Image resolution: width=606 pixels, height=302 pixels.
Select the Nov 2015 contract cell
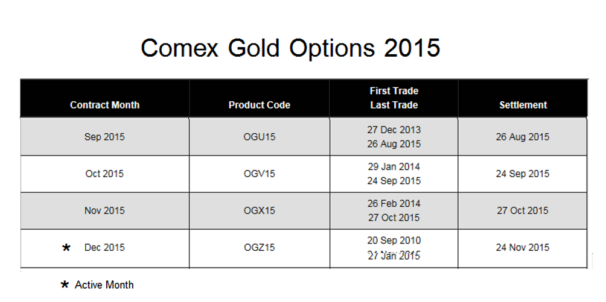[105, 211]
